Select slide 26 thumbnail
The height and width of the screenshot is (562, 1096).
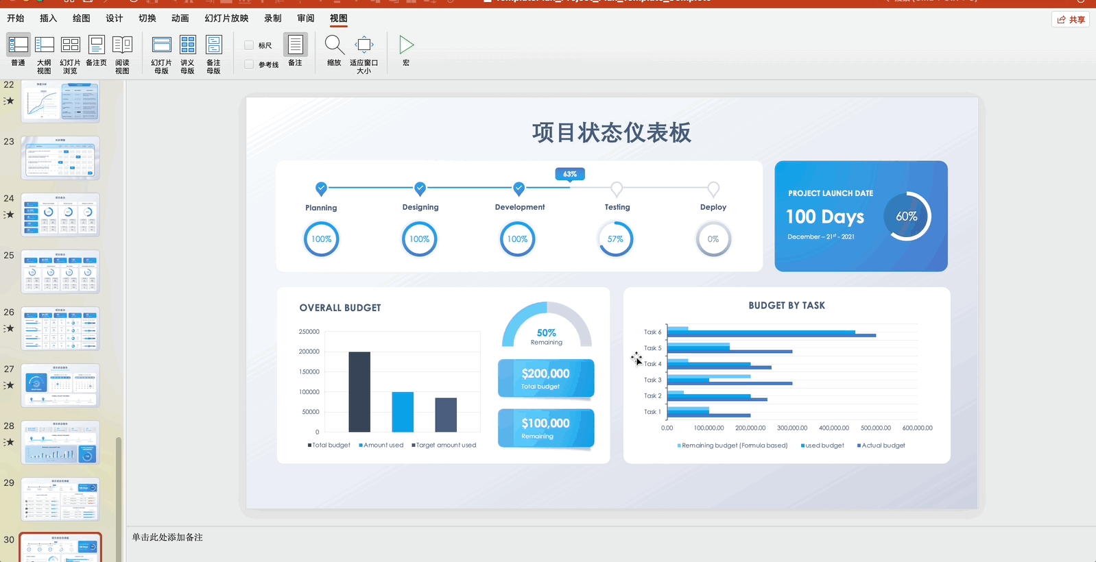click(x=60, y=328)
